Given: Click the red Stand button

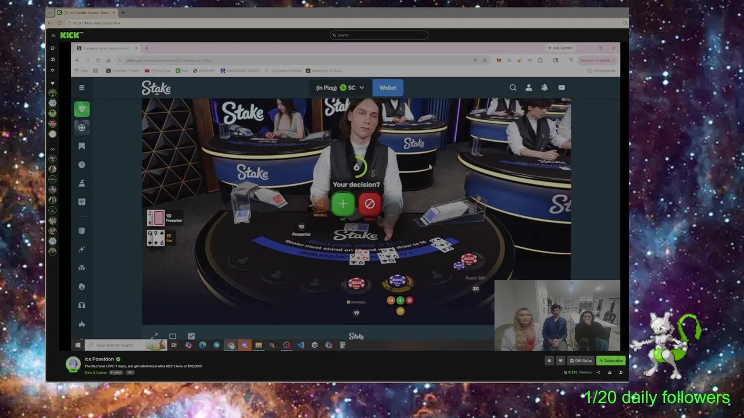Looking at the screenshot, I should click(x=369, y=204).
